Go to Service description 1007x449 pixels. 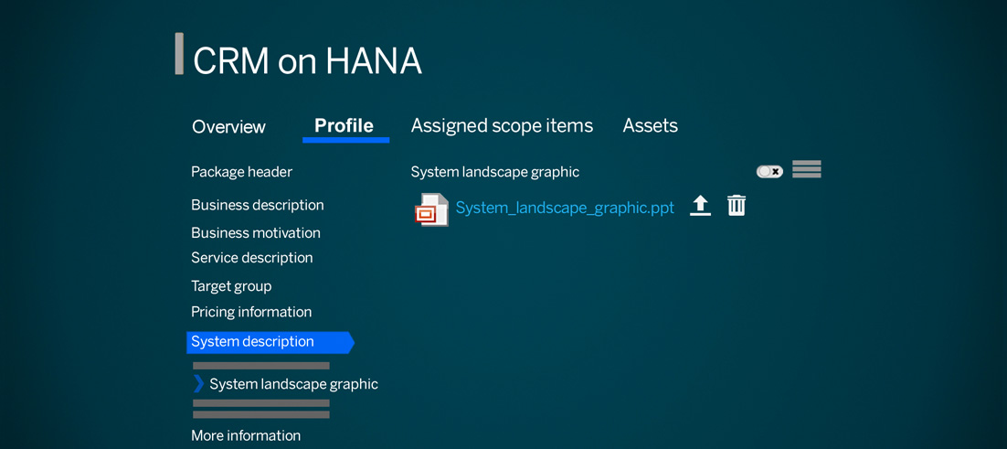(252, 258)
